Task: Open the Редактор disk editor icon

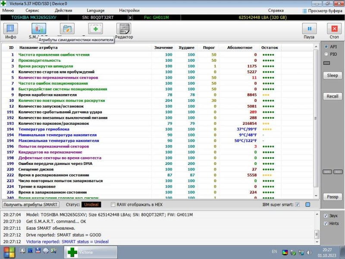Action: tap(124, 29)
